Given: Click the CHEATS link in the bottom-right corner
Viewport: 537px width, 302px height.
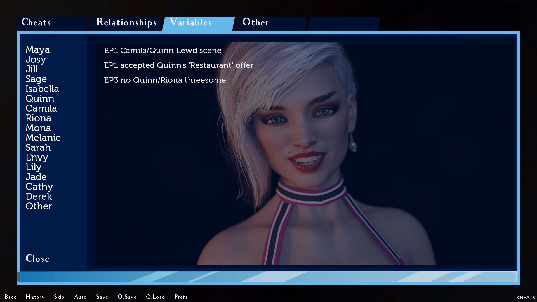Looking at the screenshot, I should (x=526, y=298).
